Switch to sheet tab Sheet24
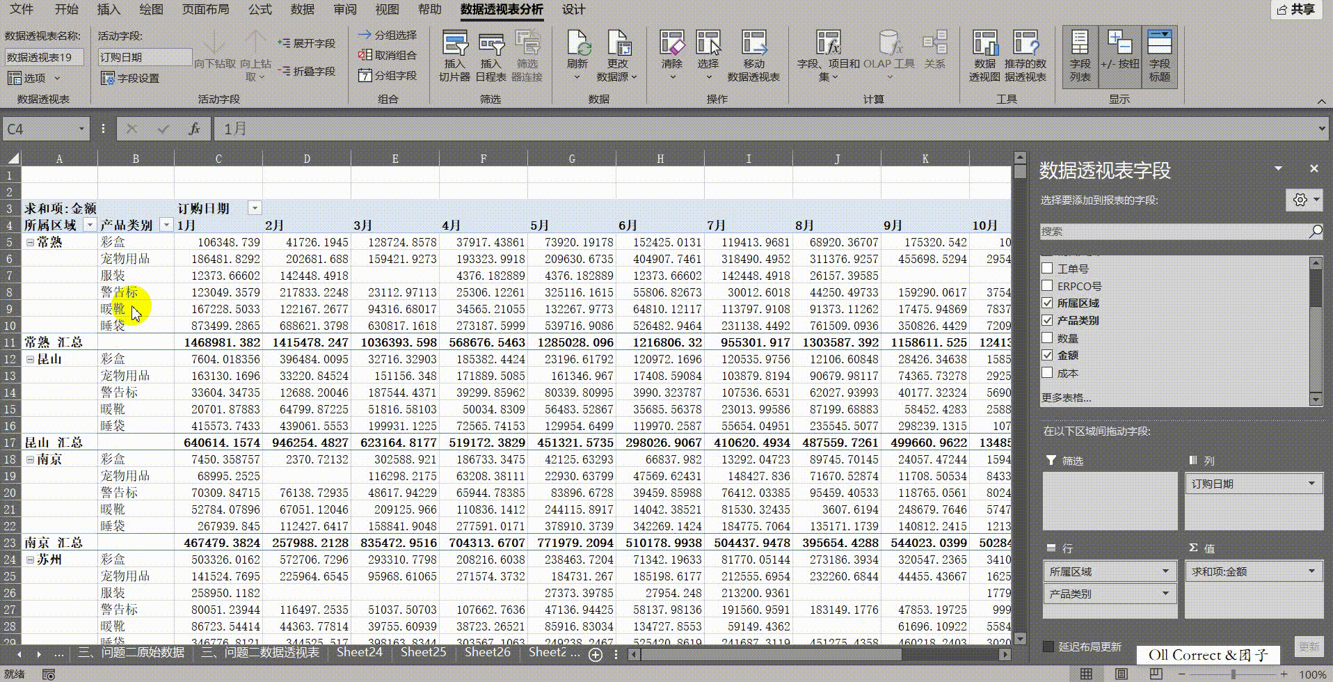Screen dimensions: 1333x682 (x=360, y=653)
